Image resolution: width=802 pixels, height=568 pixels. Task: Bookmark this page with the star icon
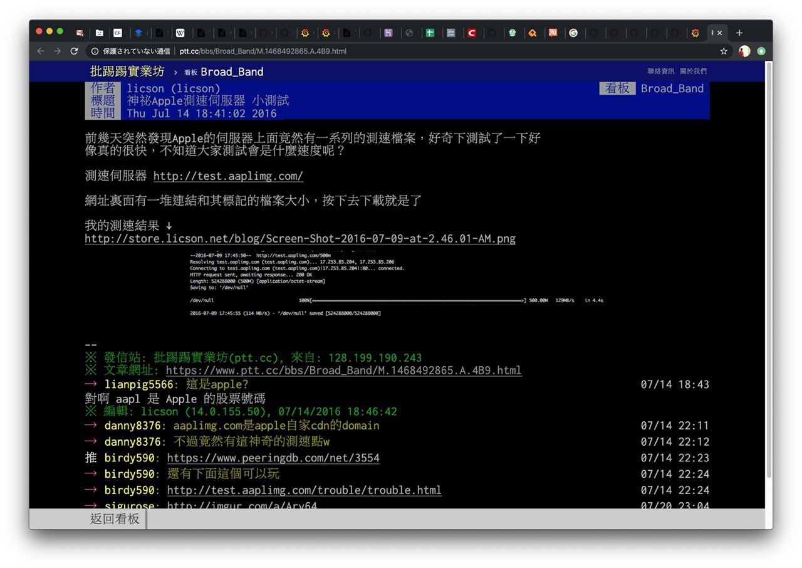click(724, 51)
